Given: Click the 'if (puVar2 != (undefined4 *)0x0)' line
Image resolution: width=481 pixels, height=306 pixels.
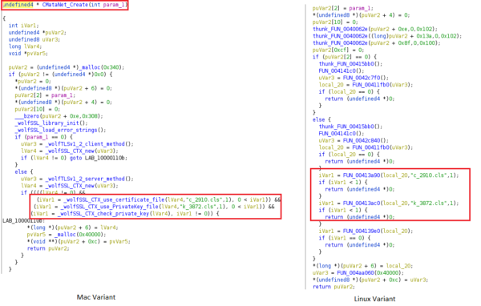Looking at the screenshot, I should [60, 74].
